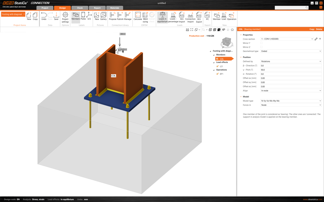Click the Loads in equilibrium icon

click(x=162, y=17)
